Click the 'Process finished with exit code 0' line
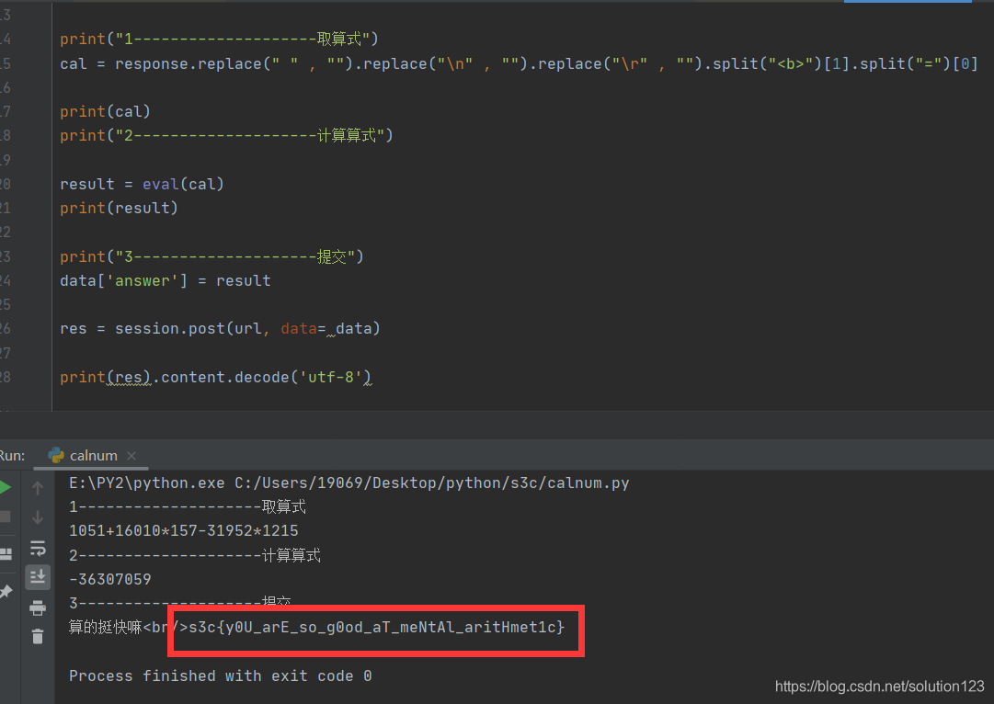This screenshot has width=994, height=704. pos(220,676)
